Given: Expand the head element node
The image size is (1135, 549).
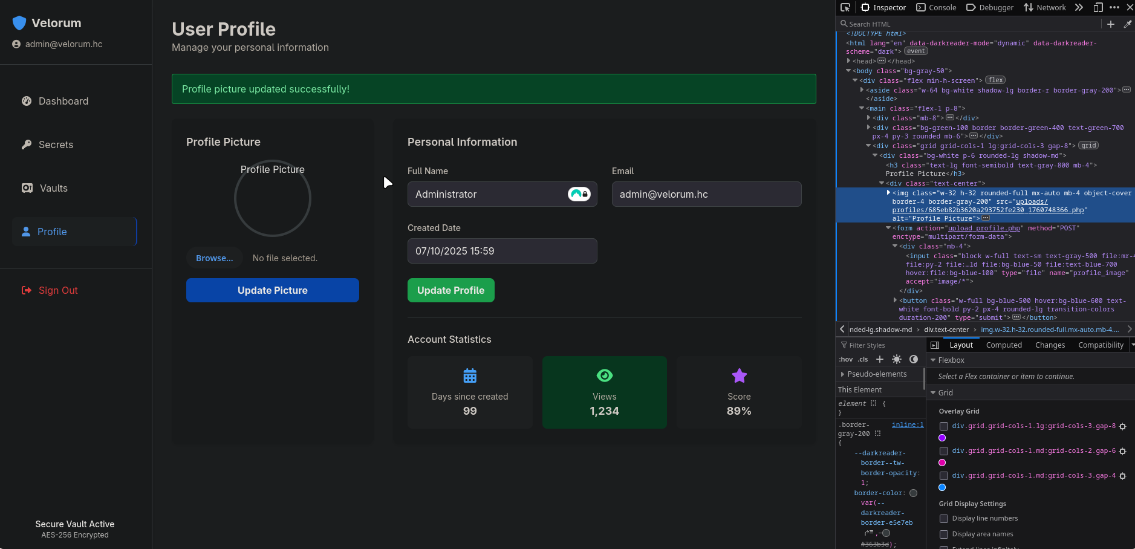Looking at the screenshot, I should coord(849,61).
